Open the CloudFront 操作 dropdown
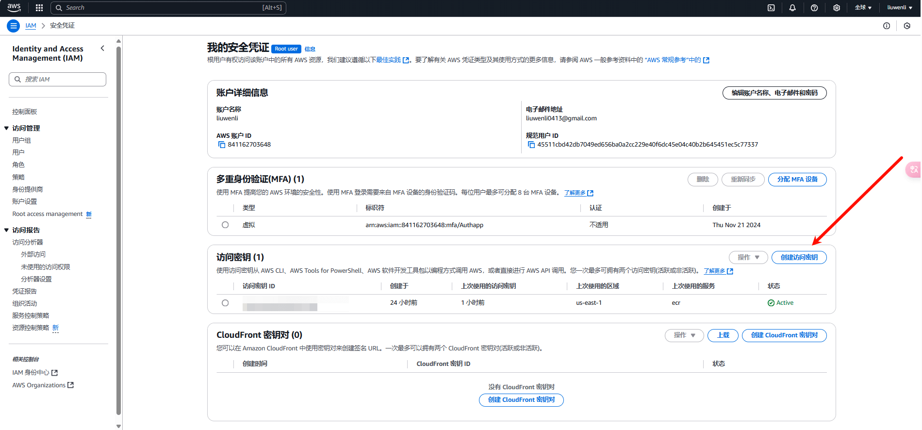This screenshot has height=430, width=922. coord(684,335)
